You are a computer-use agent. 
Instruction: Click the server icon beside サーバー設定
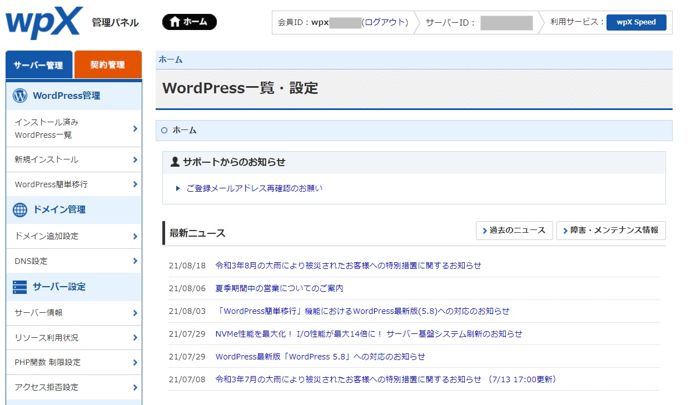pos(21,287)
